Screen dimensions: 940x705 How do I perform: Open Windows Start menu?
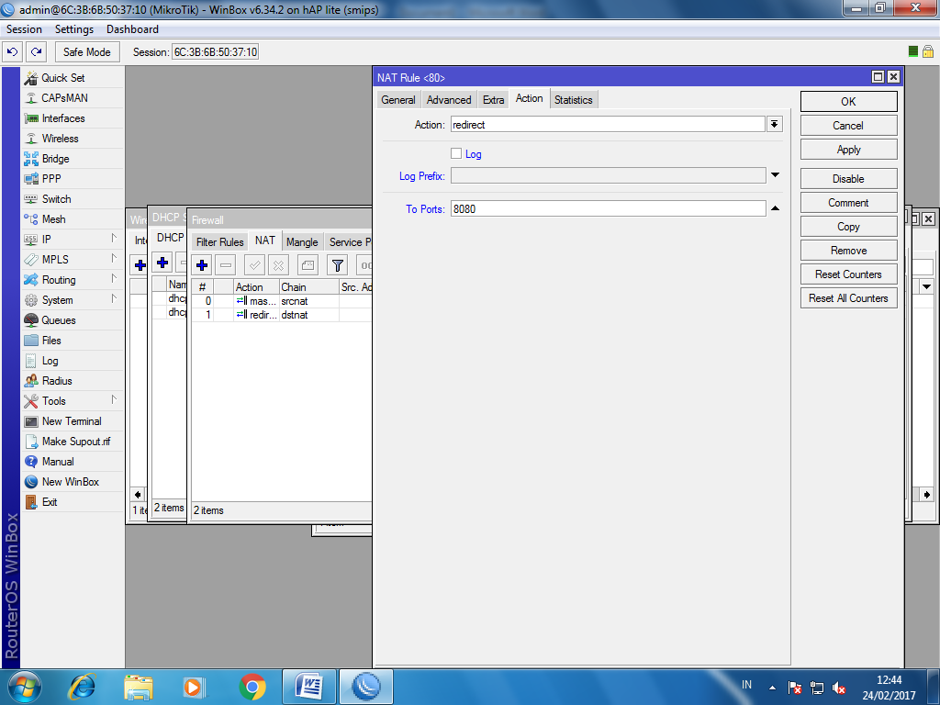point(25,687)
